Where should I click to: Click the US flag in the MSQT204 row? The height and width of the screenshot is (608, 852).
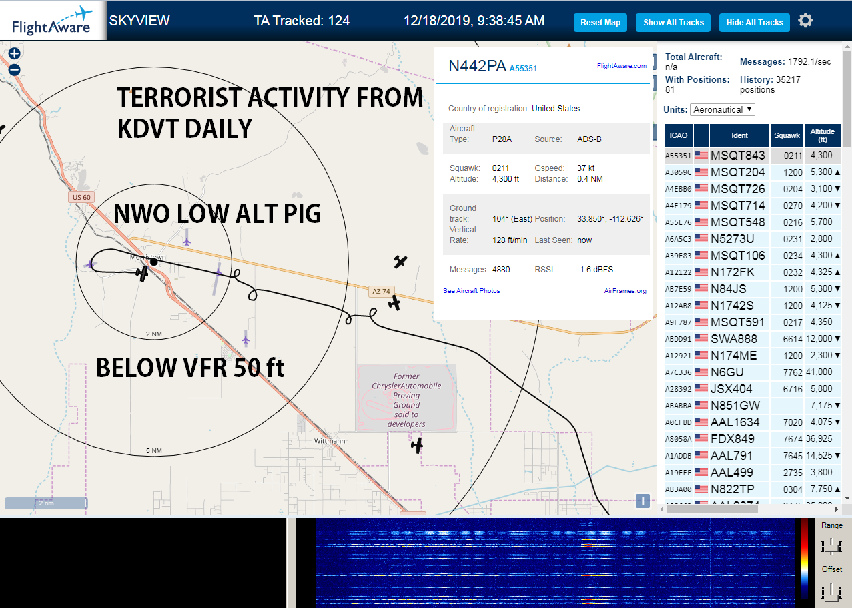(x=701, y=172)
